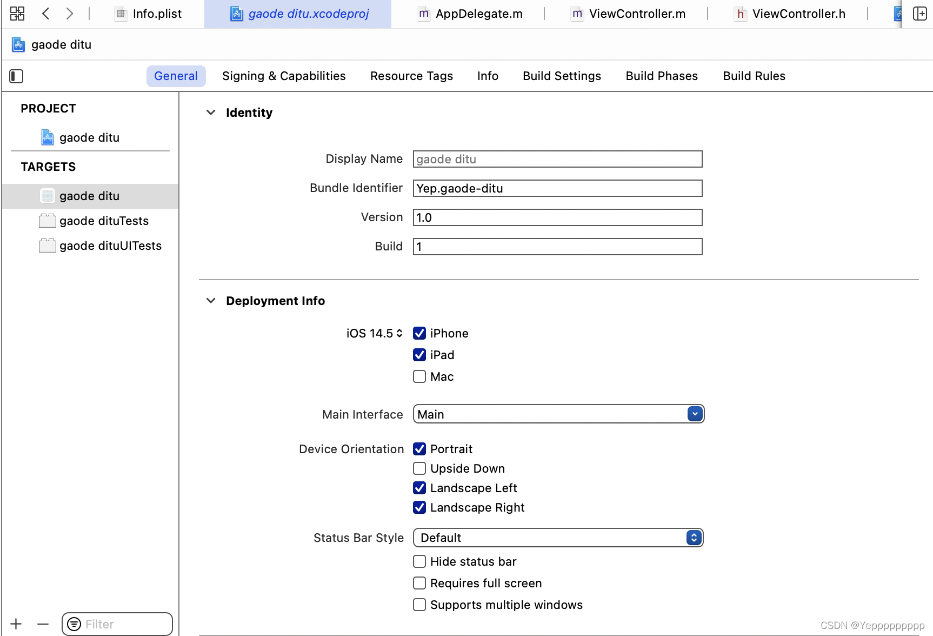Go forward with the right arrow
This screenshot has height=636, width=933.
pos(69,14)
